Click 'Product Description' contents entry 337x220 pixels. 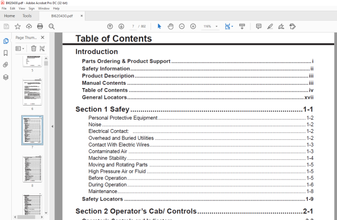coord(108,76)
